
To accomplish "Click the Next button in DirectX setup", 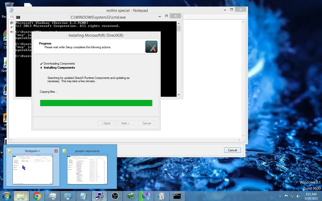I will point(125,123).
